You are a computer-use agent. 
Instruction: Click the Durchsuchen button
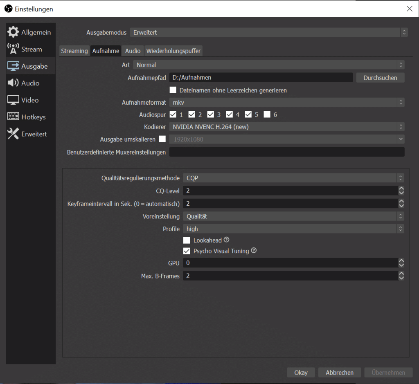point(380,78)
